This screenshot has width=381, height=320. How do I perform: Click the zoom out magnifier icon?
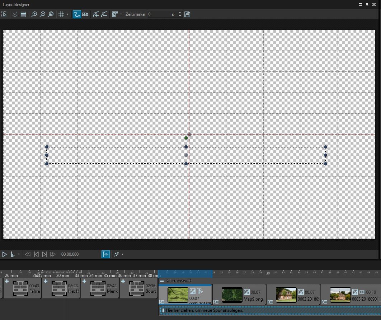click(42, 14)
